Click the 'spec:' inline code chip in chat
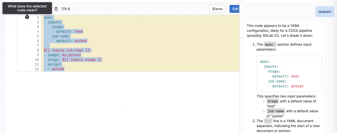Screen dimensions: 337x133 click(270, 45)
